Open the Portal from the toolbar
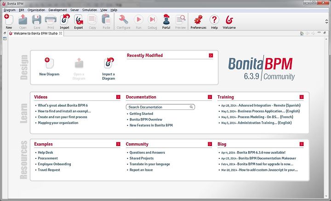The width and height of the screenshot is (331, 201). tap(166, 20)
